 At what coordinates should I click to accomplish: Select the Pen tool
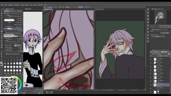click(x=2, y=27)
